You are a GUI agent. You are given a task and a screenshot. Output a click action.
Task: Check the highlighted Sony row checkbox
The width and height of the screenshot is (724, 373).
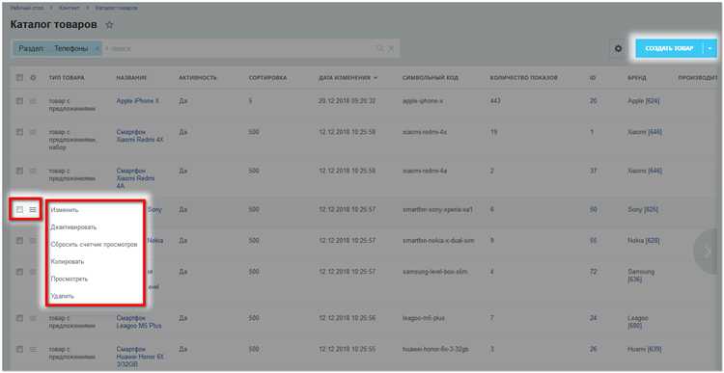19,210
